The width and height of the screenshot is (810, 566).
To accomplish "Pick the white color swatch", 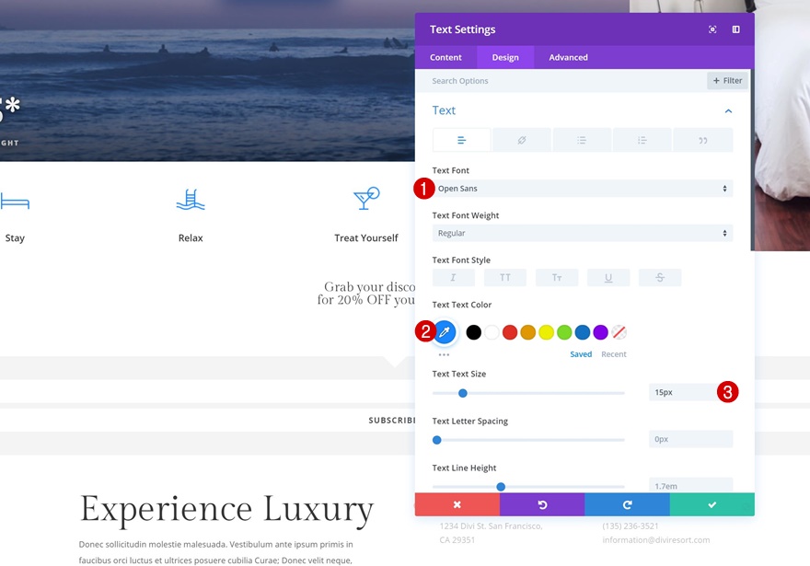I will coord(492,332).
